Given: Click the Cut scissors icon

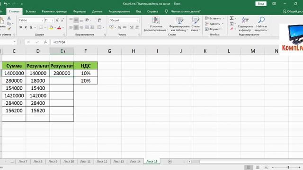Looking at the screenshot, I should [9, 18].
